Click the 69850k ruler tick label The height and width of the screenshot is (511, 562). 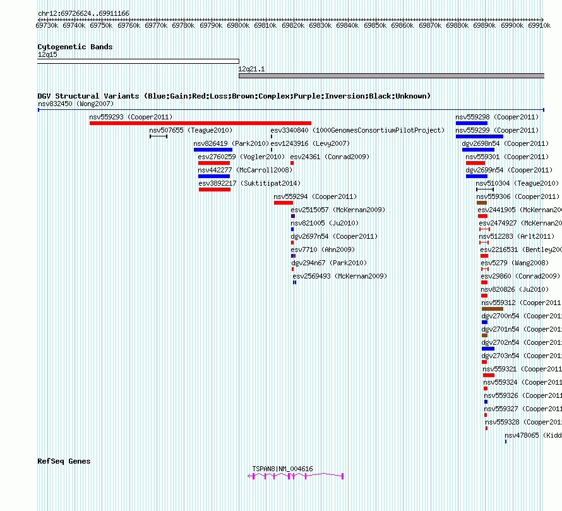375,25
